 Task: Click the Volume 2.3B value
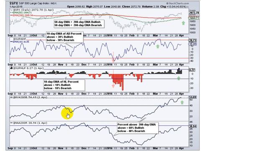(x=150, y=7)
